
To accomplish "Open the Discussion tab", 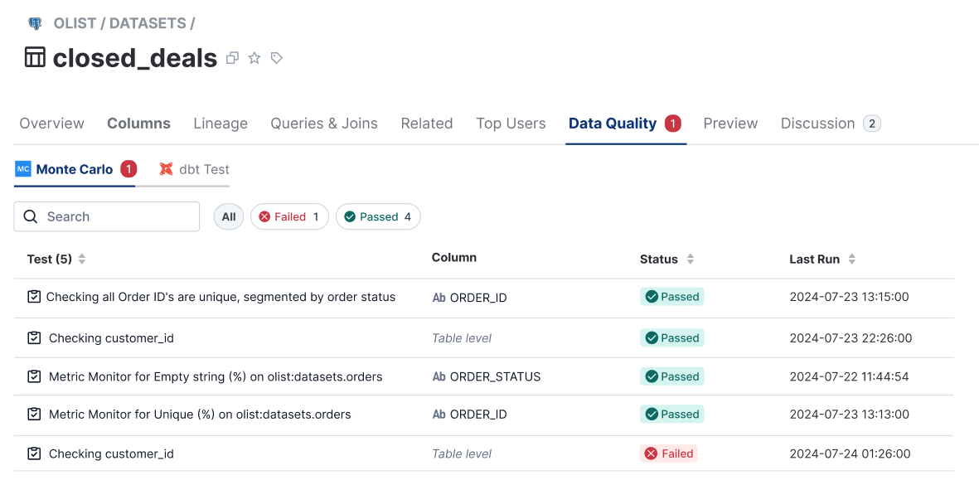I will [x=817, y=124].
